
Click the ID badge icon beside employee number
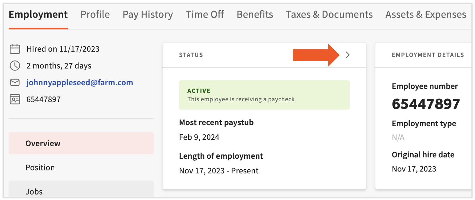(x=15, y=99)
